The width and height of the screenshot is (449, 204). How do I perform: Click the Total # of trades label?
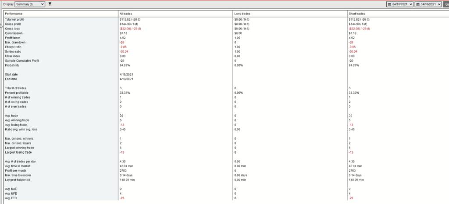pyautogui.click(x=15, y=88)
